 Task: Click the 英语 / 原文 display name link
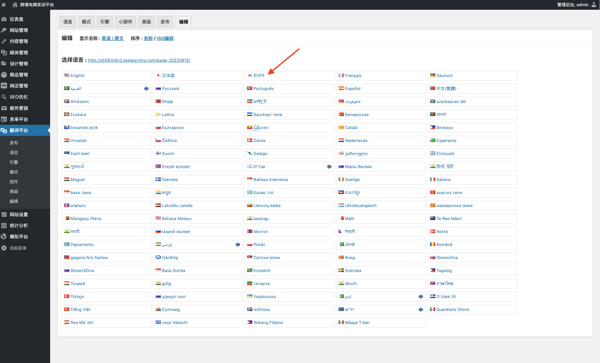(x=113, y=38)
